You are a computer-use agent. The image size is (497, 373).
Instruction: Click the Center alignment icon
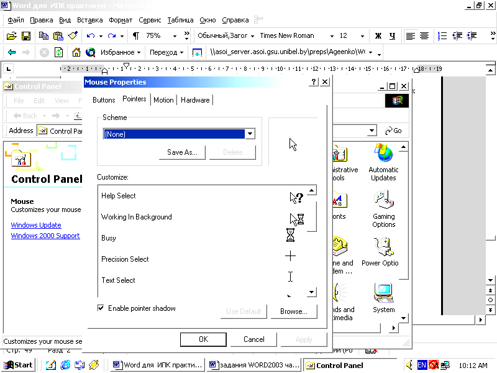tap(424, 36)
